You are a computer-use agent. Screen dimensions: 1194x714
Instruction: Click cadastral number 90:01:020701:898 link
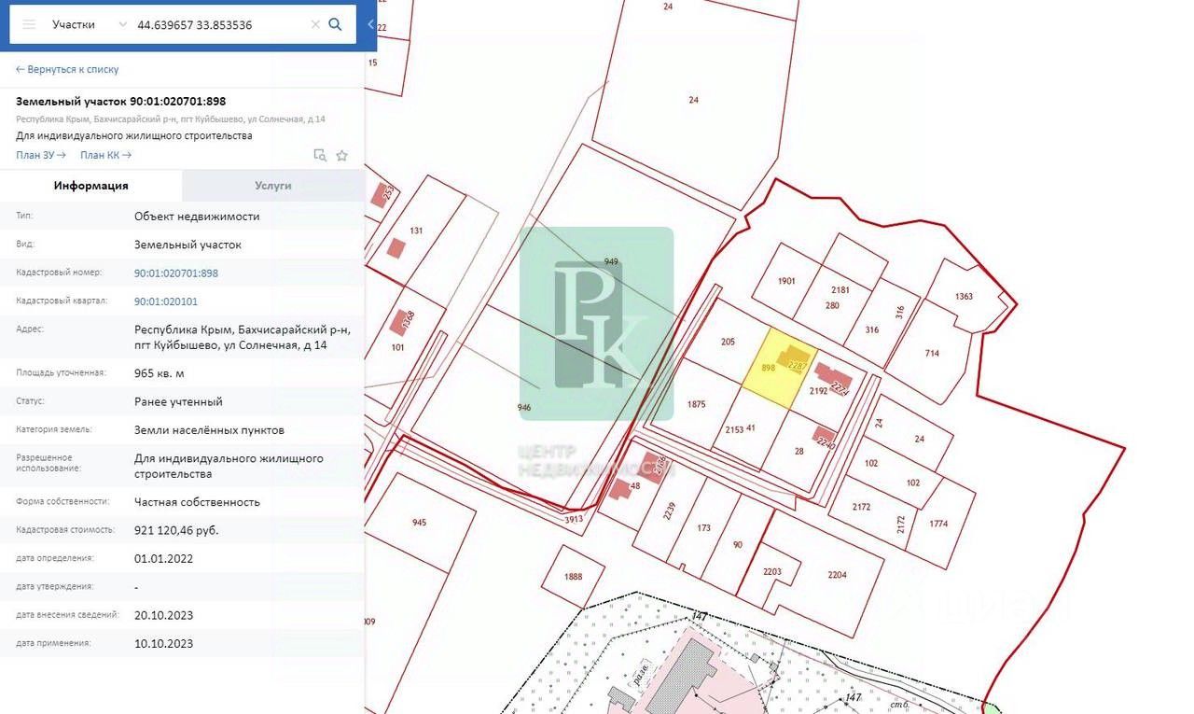pos(176,273)
